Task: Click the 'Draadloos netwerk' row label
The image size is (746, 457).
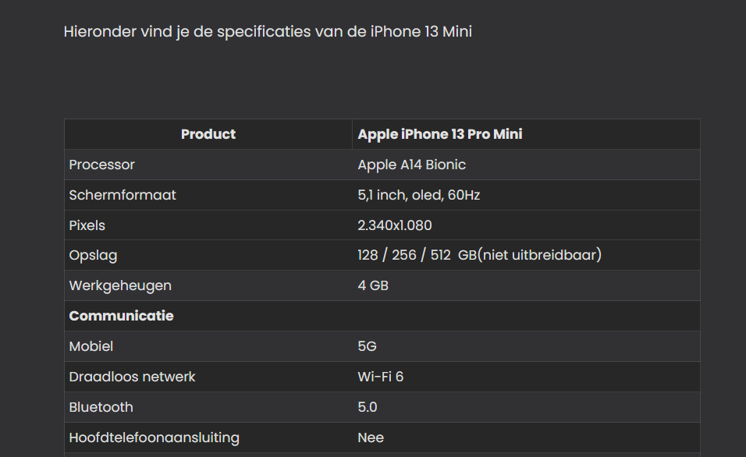Action: point(132,377)
